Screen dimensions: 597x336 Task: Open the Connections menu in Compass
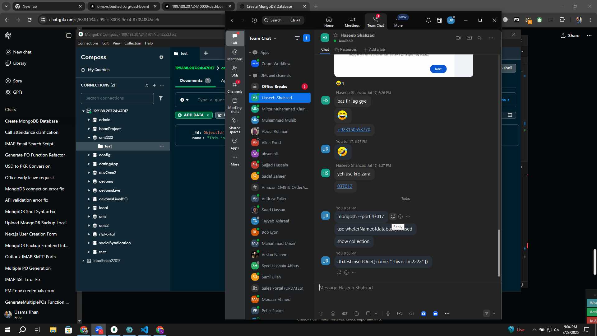point(88,43)
